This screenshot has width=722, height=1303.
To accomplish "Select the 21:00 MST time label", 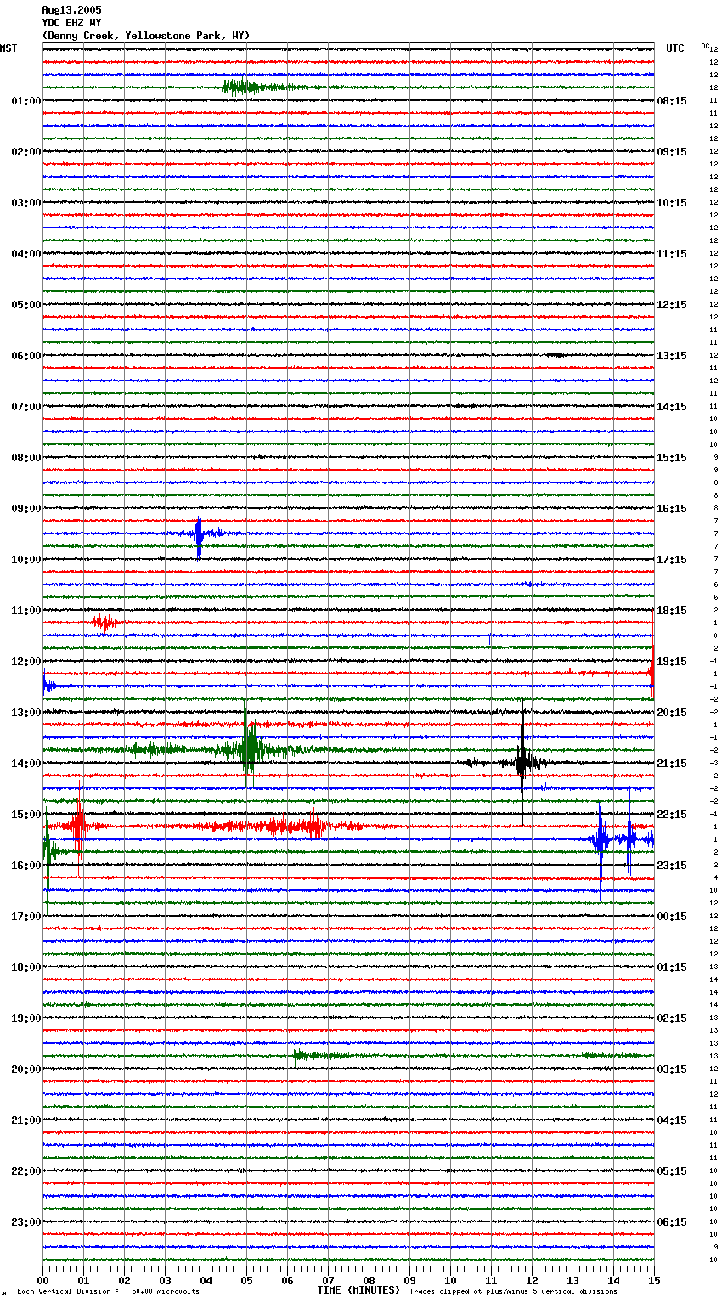I will coord(26,1120).
